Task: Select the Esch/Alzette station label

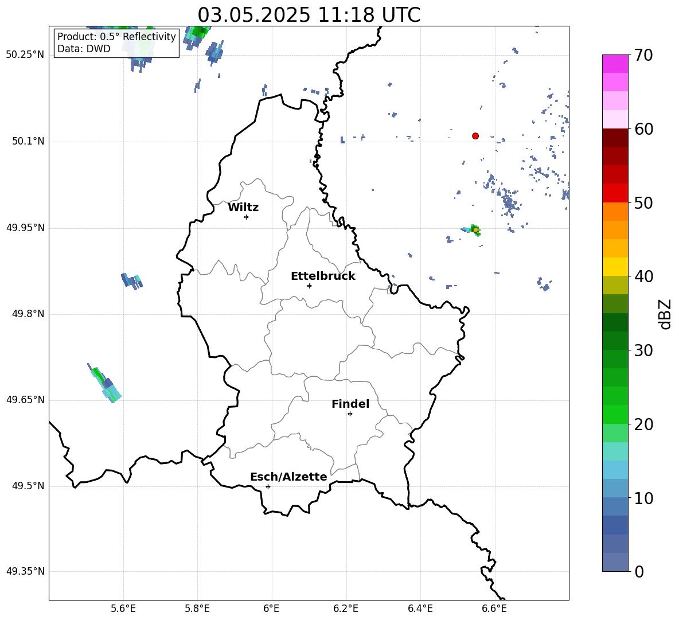Action: (289, 477)
